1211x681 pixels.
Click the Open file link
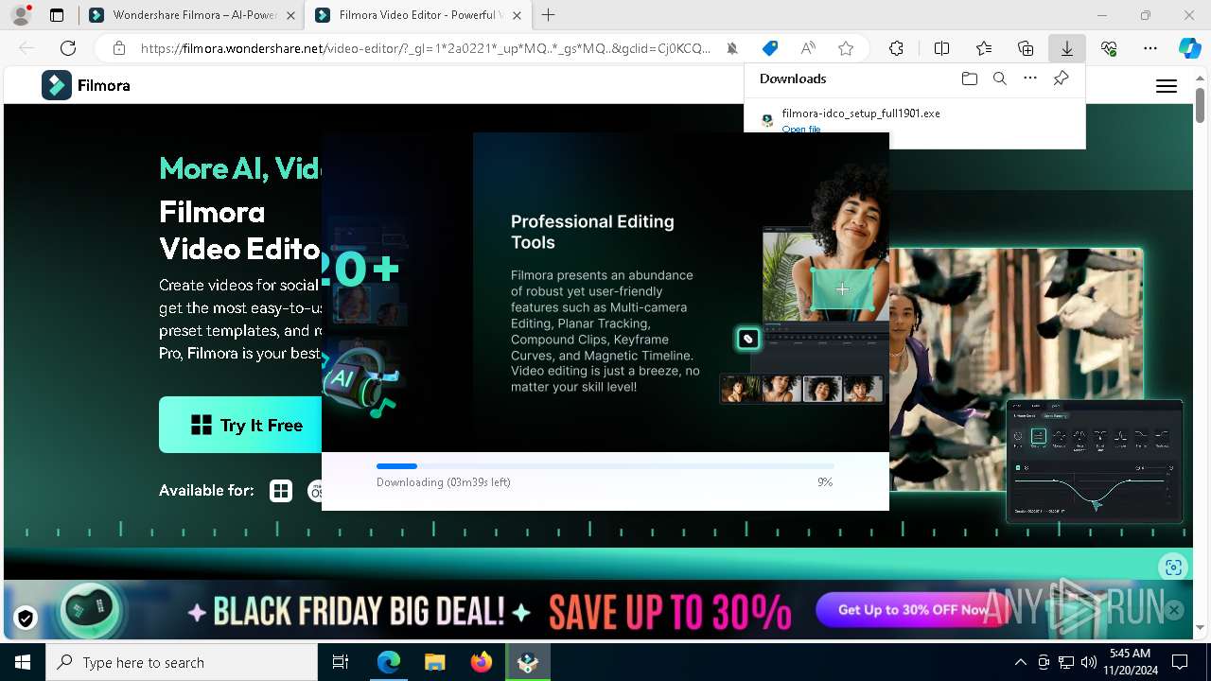[x=801, y=129]
